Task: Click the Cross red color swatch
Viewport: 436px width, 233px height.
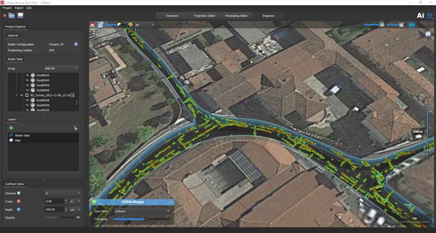Action: click(19, 201)
